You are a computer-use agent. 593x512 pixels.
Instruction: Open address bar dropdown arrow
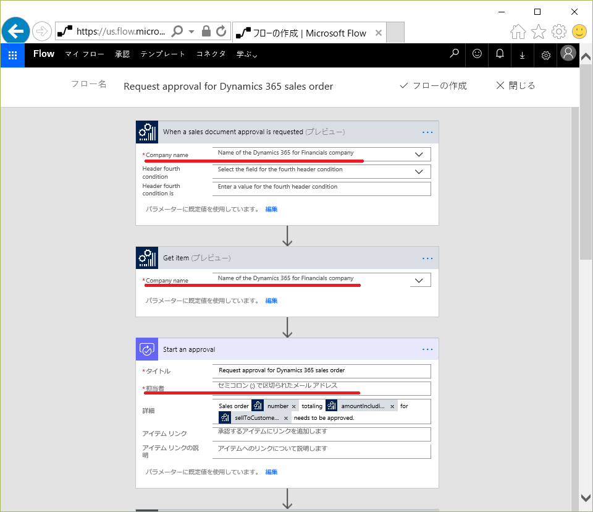191,32
